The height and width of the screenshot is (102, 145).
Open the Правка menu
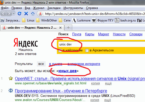point(17,8)
